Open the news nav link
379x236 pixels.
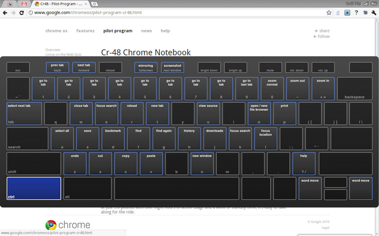[x=146, y=31]
